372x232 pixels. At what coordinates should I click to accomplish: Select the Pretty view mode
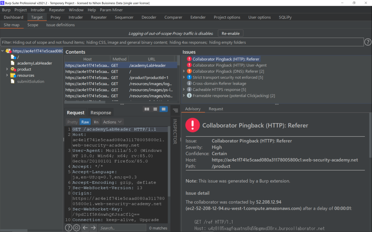(x=73, y=122)
